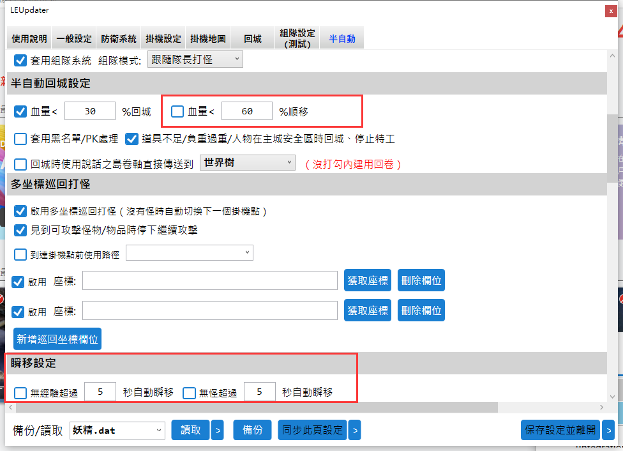Click the horizontal scrollbar thumb
The height and width of the screenshot is (451, 623).
point(257,408)
